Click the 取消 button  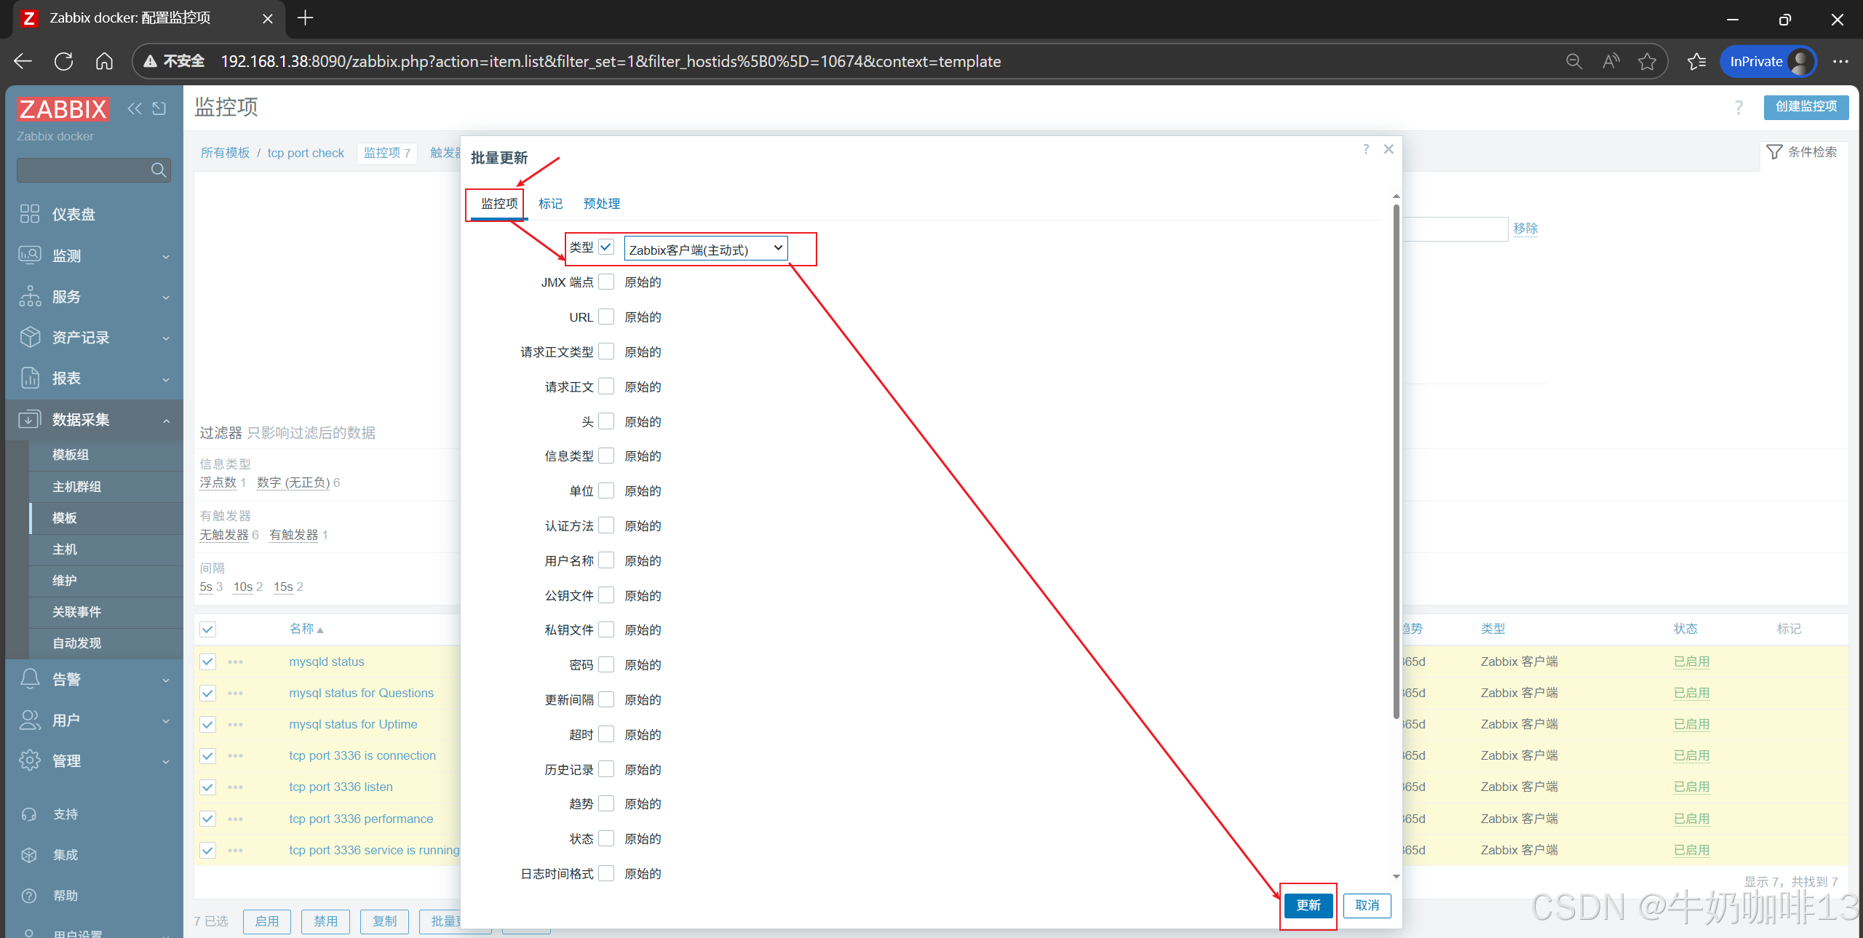pyautogui.click(x=1367, y=905)
